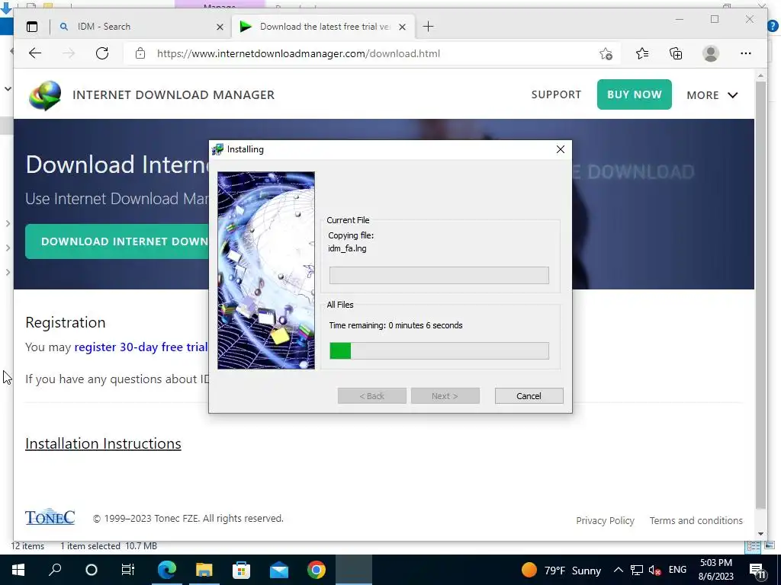Open the Favorites list icon
The image size is (781, 585).
[642, 53]
